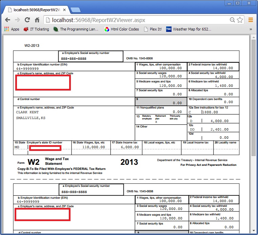Open the Html Color Codes bookmark
Image resolution: width=258 pixels, height=235 pixels.
click(122, 29)
